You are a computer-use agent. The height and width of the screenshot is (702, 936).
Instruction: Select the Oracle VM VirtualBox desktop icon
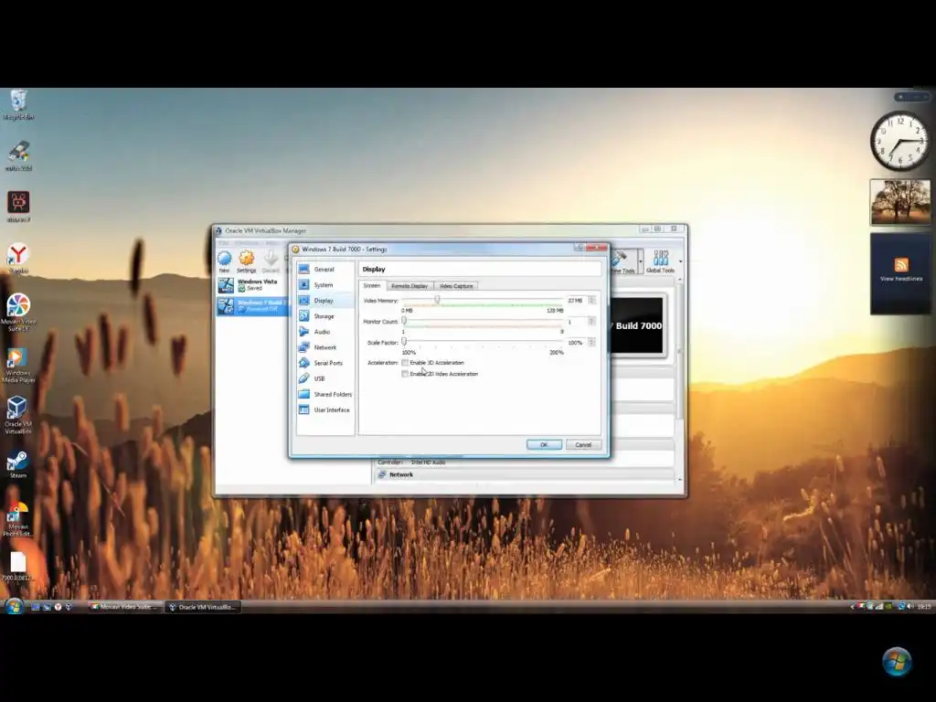coord(17,416)
